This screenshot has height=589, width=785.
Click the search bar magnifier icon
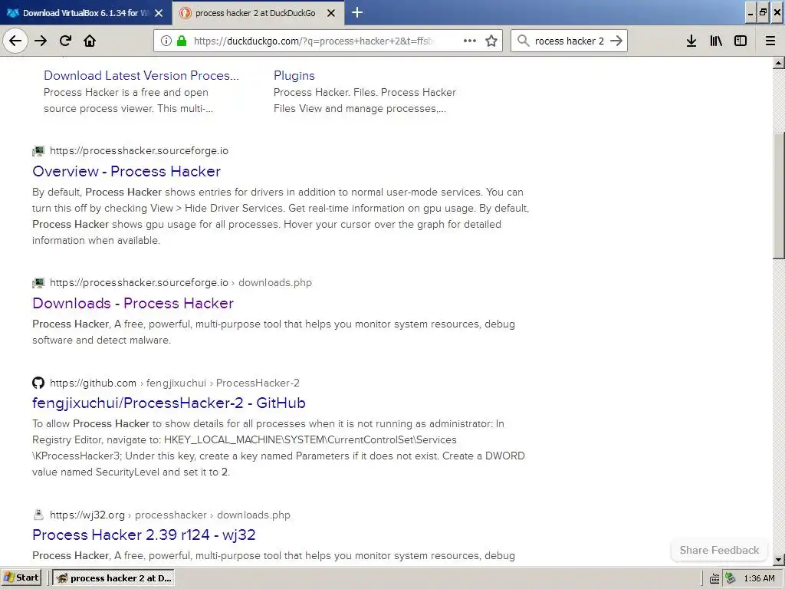coord(523,41)
